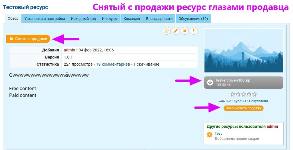Switch to the Инклуды tab
Image resolution: width=293 pixels, height=150 pixels.
point(110,19)
